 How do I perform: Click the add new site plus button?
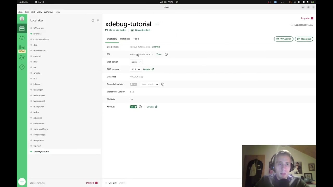[x=22, y=182]
